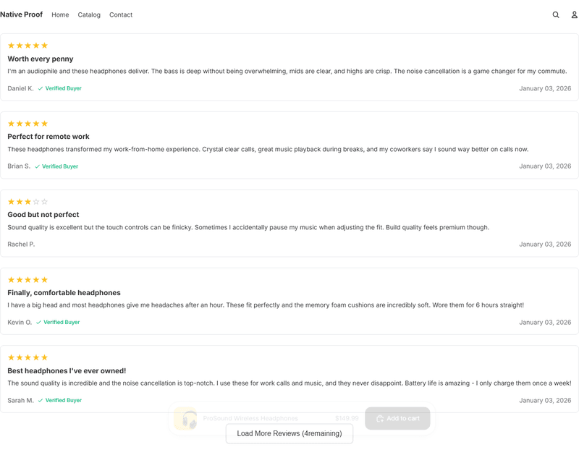Click the Native Proof logo
The width and height of the screenshot is (579, 455).
pyautogui.click(x=22, y=14)
